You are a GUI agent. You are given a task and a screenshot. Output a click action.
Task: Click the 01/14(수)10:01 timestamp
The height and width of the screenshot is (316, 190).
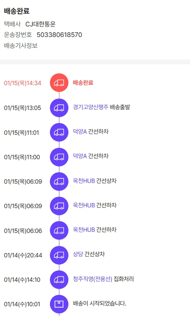pos(22,304)
